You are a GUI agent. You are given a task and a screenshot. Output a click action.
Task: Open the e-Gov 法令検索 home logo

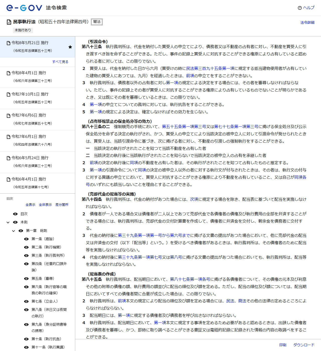[37, 8]
